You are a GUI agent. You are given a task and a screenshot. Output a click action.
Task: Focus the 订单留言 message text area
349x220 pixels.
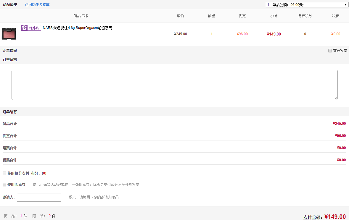pos(175,85)
